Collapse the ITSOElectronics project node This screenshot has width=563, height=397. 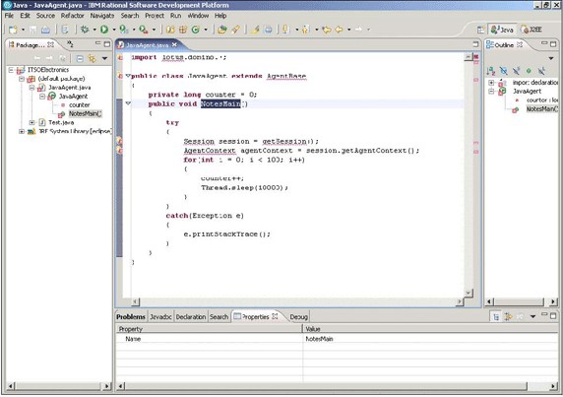point(11,70)
